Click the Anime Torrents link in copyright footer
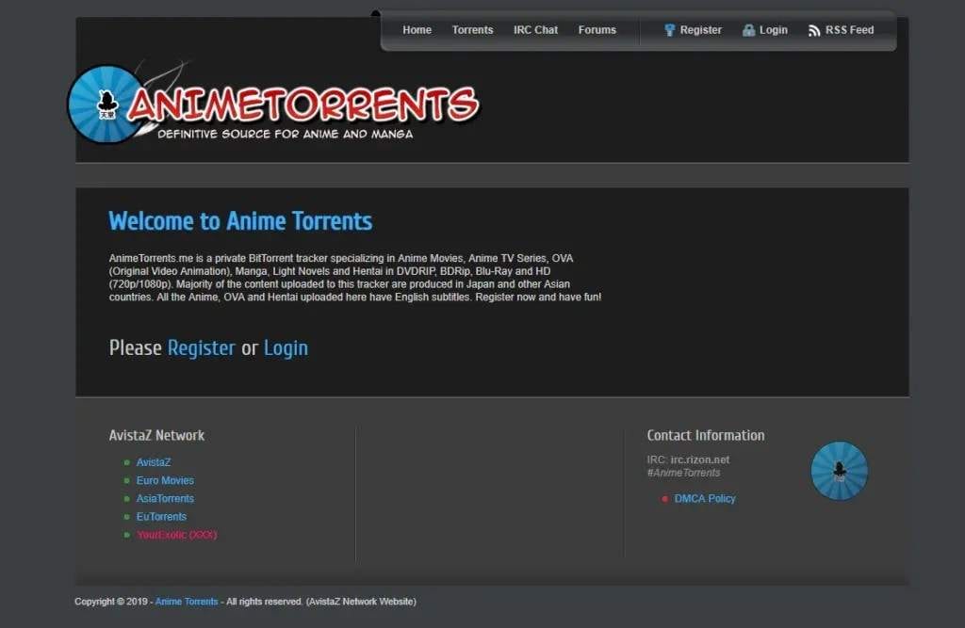This screenshot has width=965, height=628. click(x=187, y=602)
